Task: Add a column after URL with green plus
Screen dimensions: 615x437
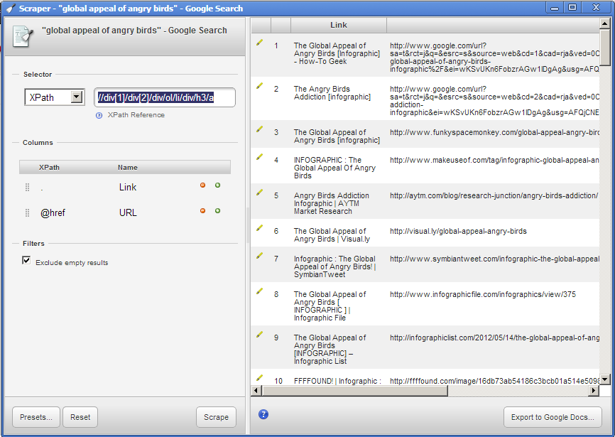Action: tap(218, 210)
